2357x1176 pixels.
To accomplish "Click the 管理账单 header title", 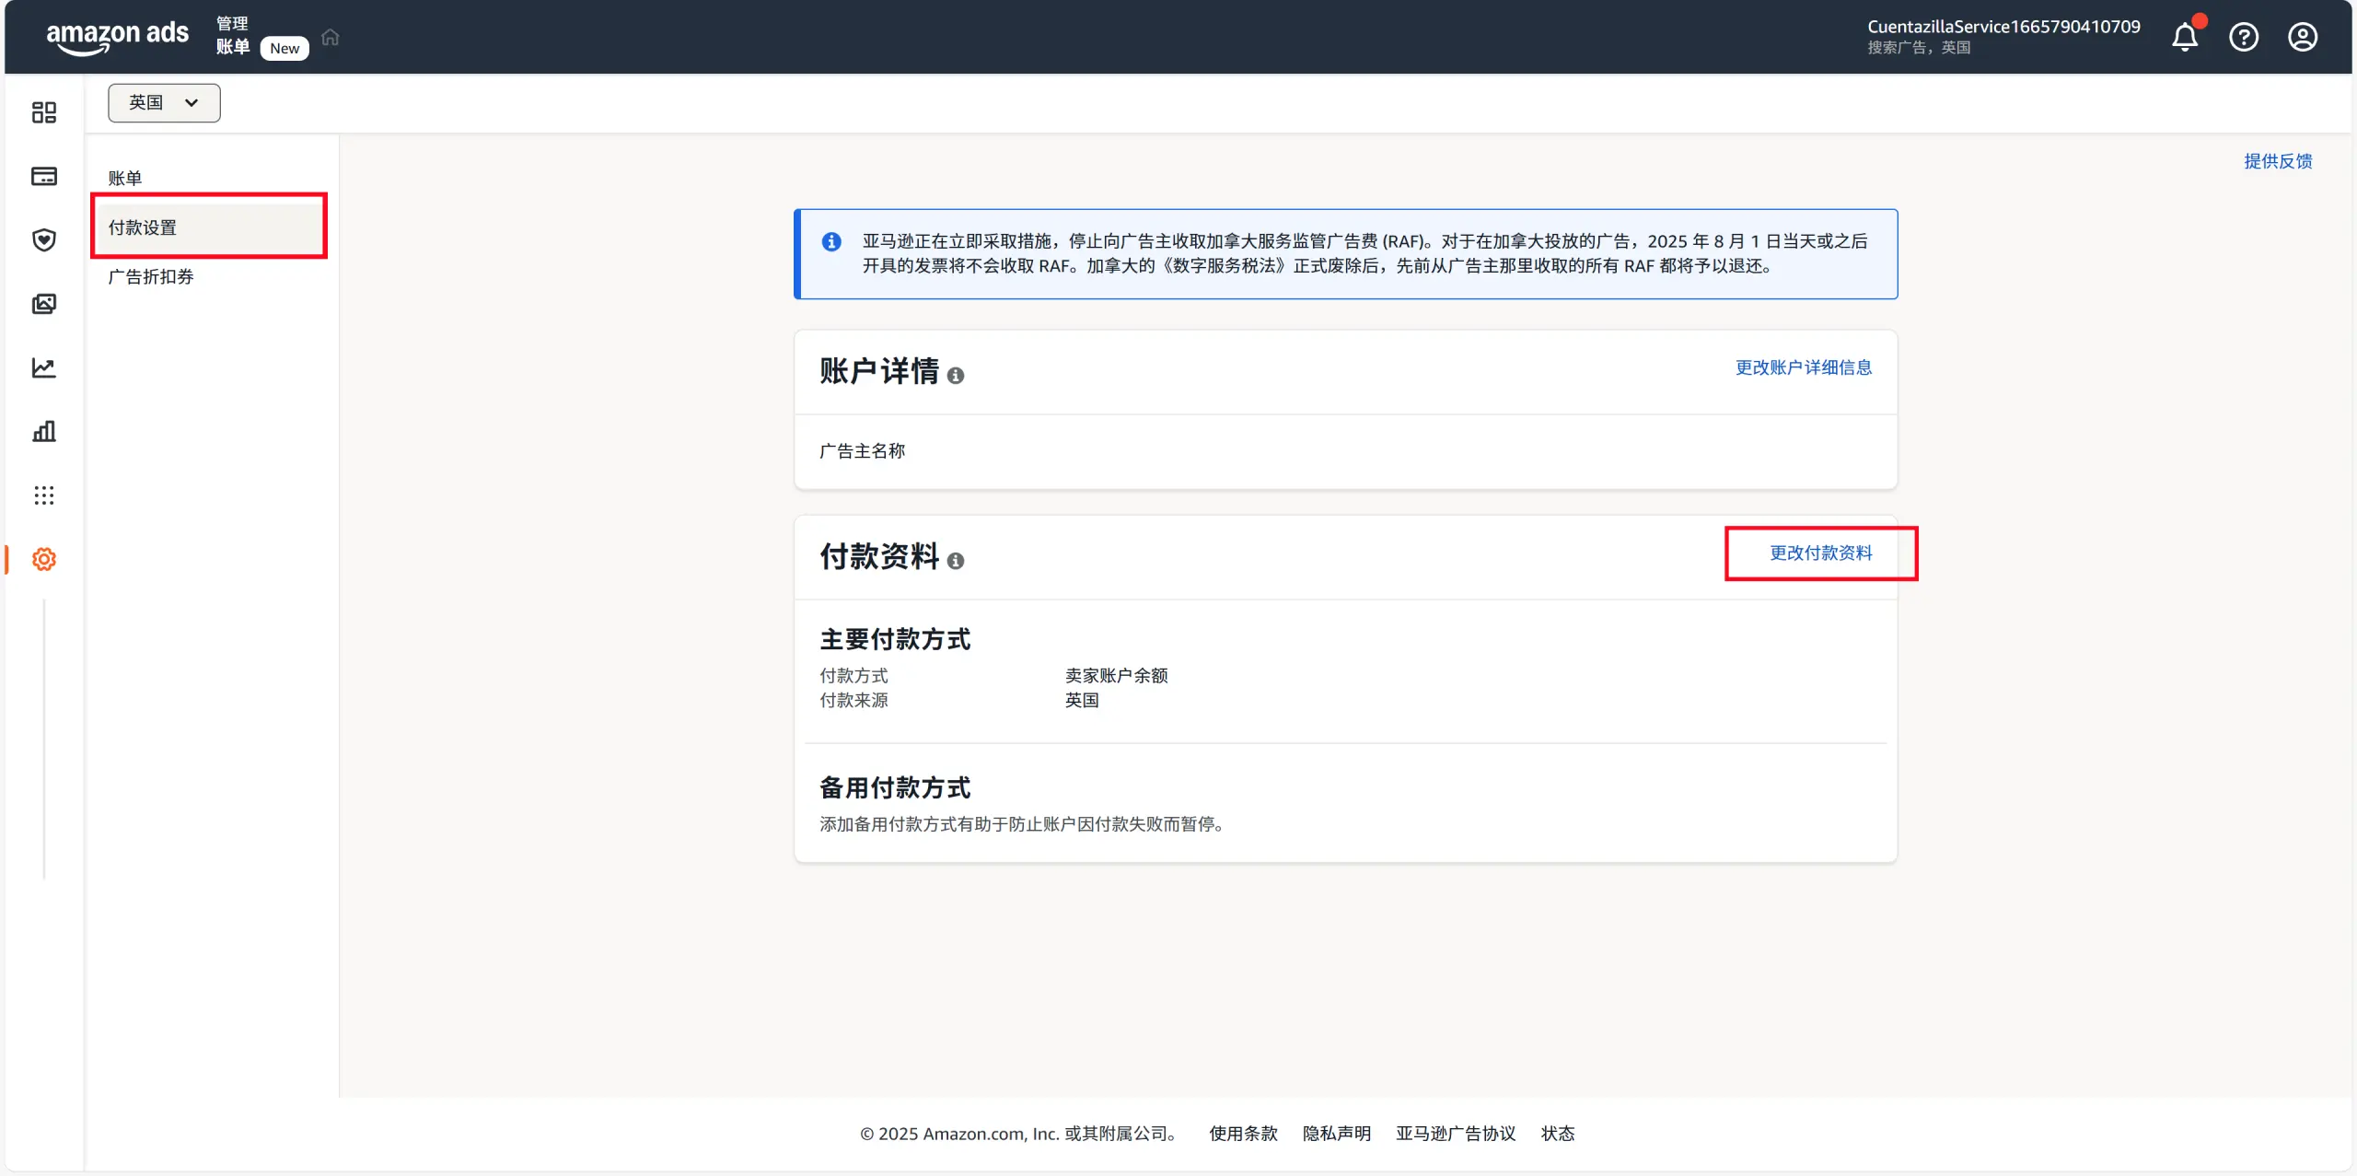I will (233, 35).
